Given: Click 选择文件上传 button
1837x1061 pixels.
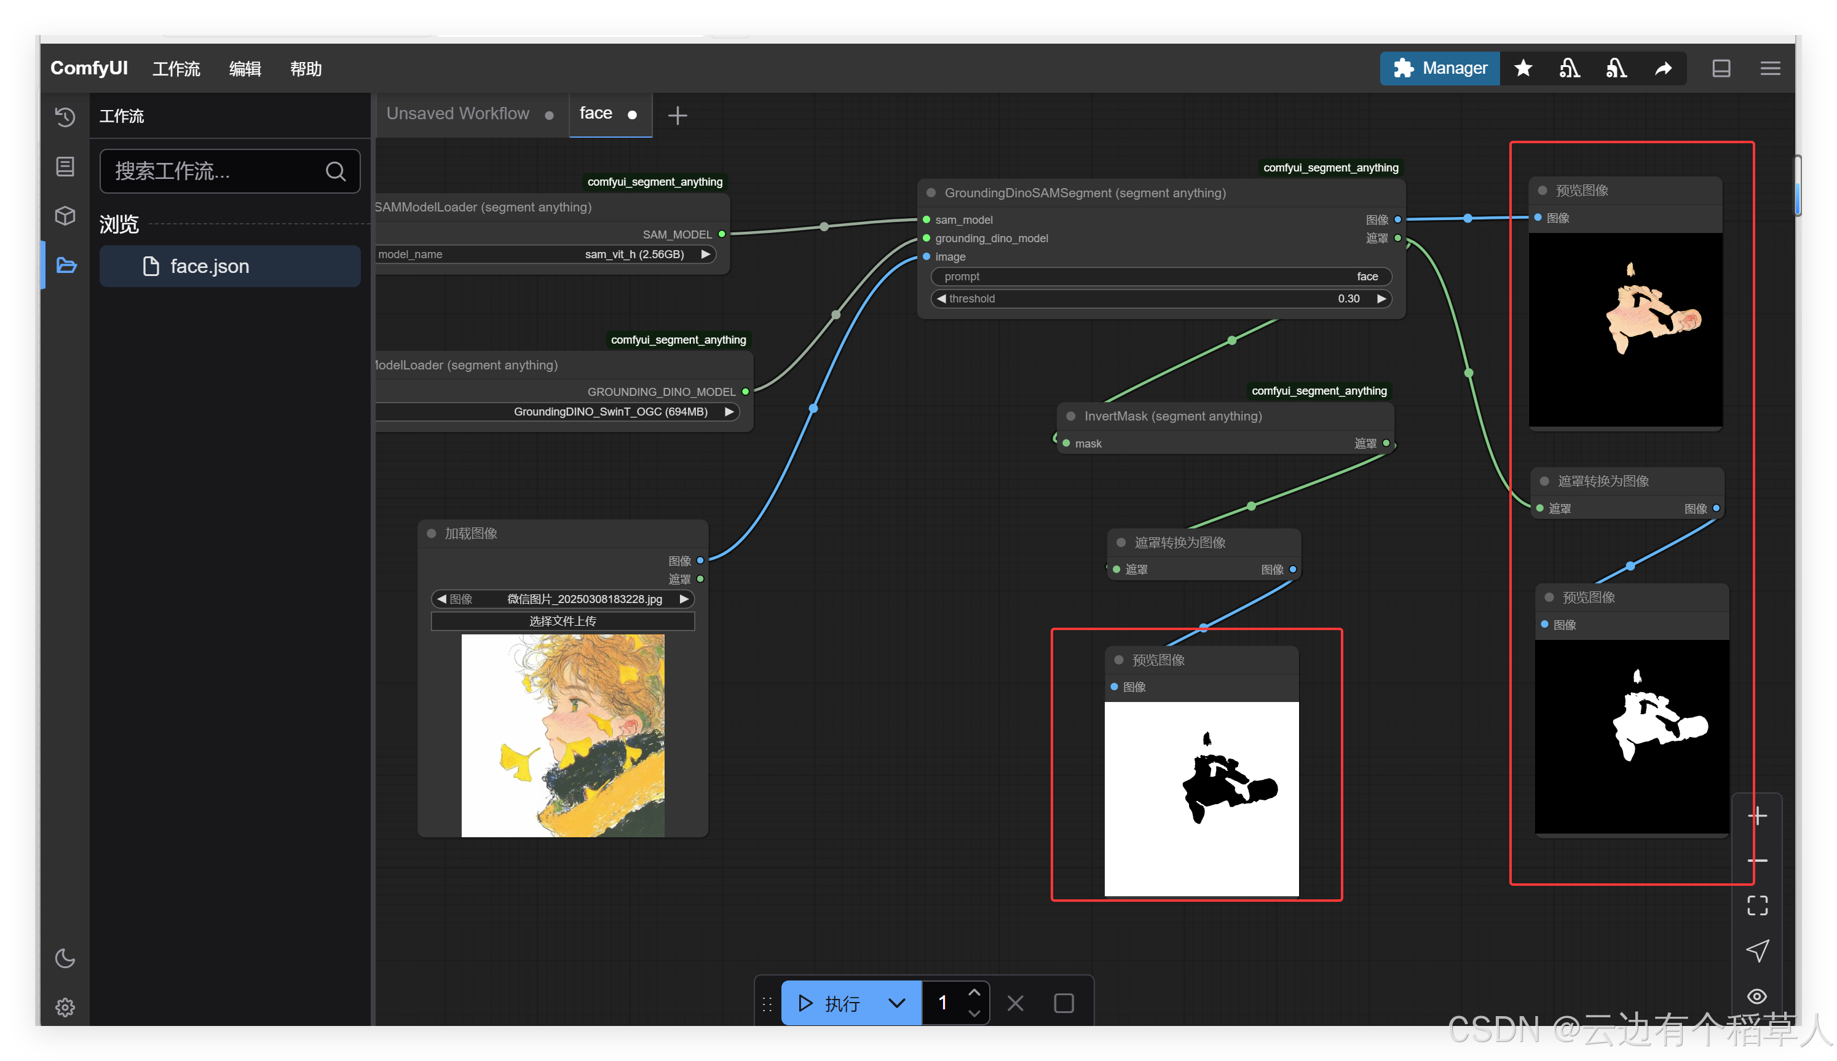Looking at the screenshot, I should [x=563, y=621].
